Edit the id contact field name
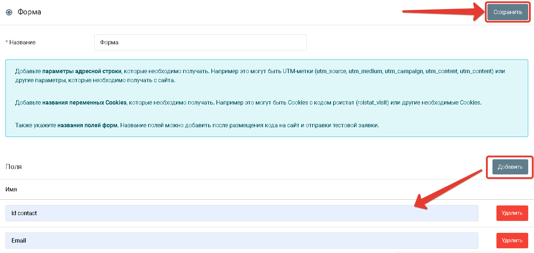The image size is (534, 253). point(242,213)
